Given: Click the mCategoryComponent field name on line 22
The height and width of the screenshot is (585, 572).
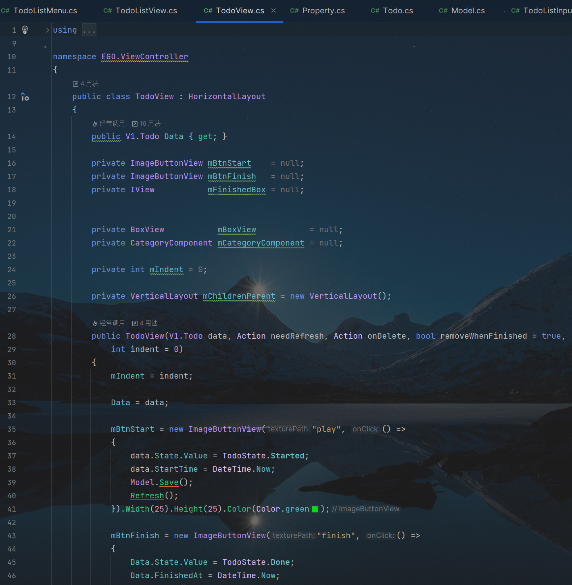Looking at the screenshot, I should click(261, 243).
